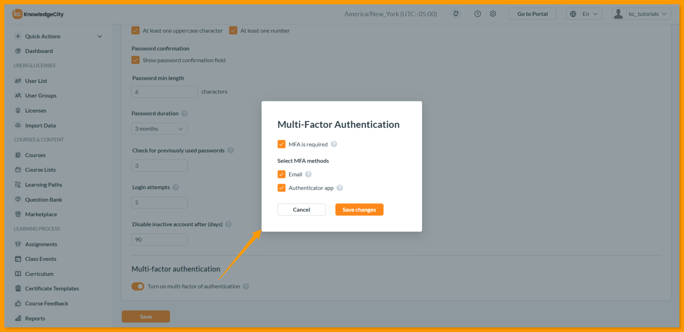
Task: Click the Import Data icon
Action: (18, 126)
